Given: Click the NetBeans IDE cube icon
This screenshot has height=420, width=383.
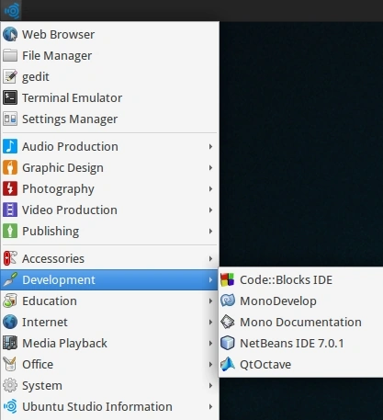Looking at the screenshot, I should (x=227, y=343).
